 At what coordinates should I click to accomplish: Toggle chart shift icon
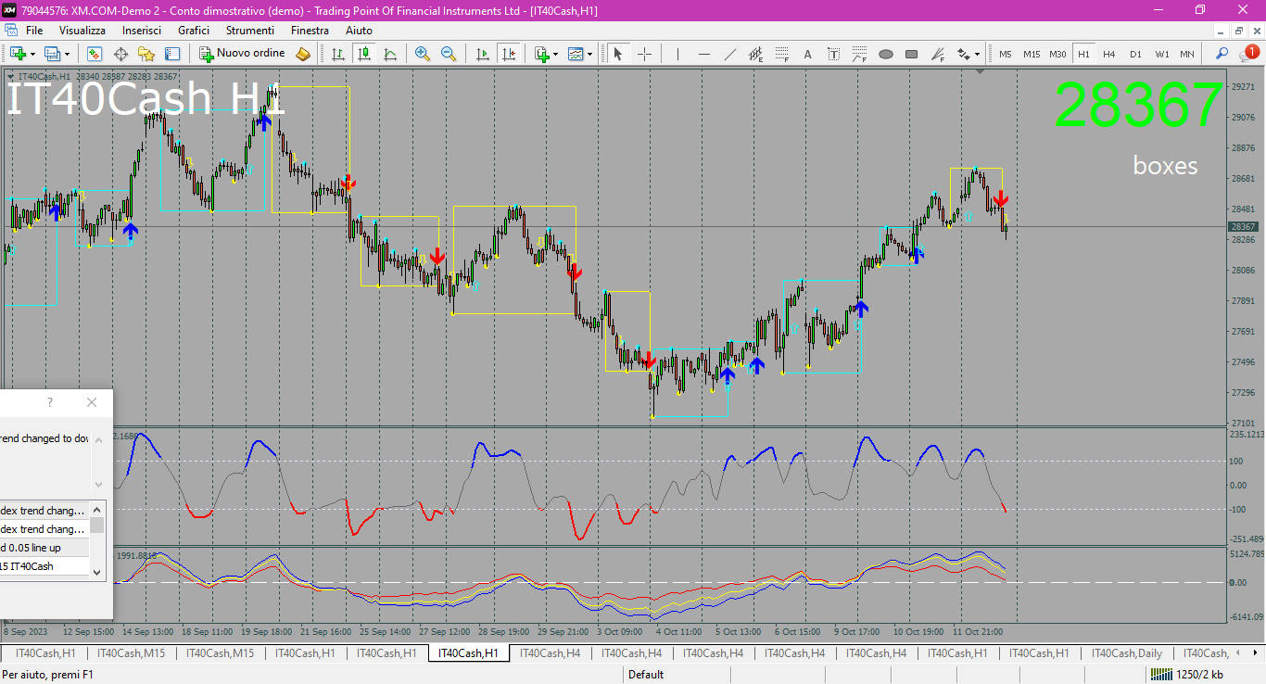pyautogui.click(x=508, y=54)
